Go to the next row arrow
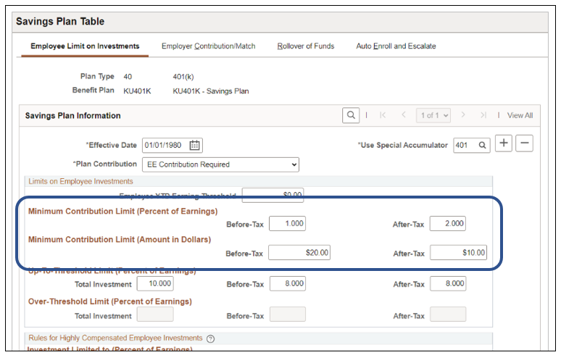561x355 pixels. click(x=464, y=115)
